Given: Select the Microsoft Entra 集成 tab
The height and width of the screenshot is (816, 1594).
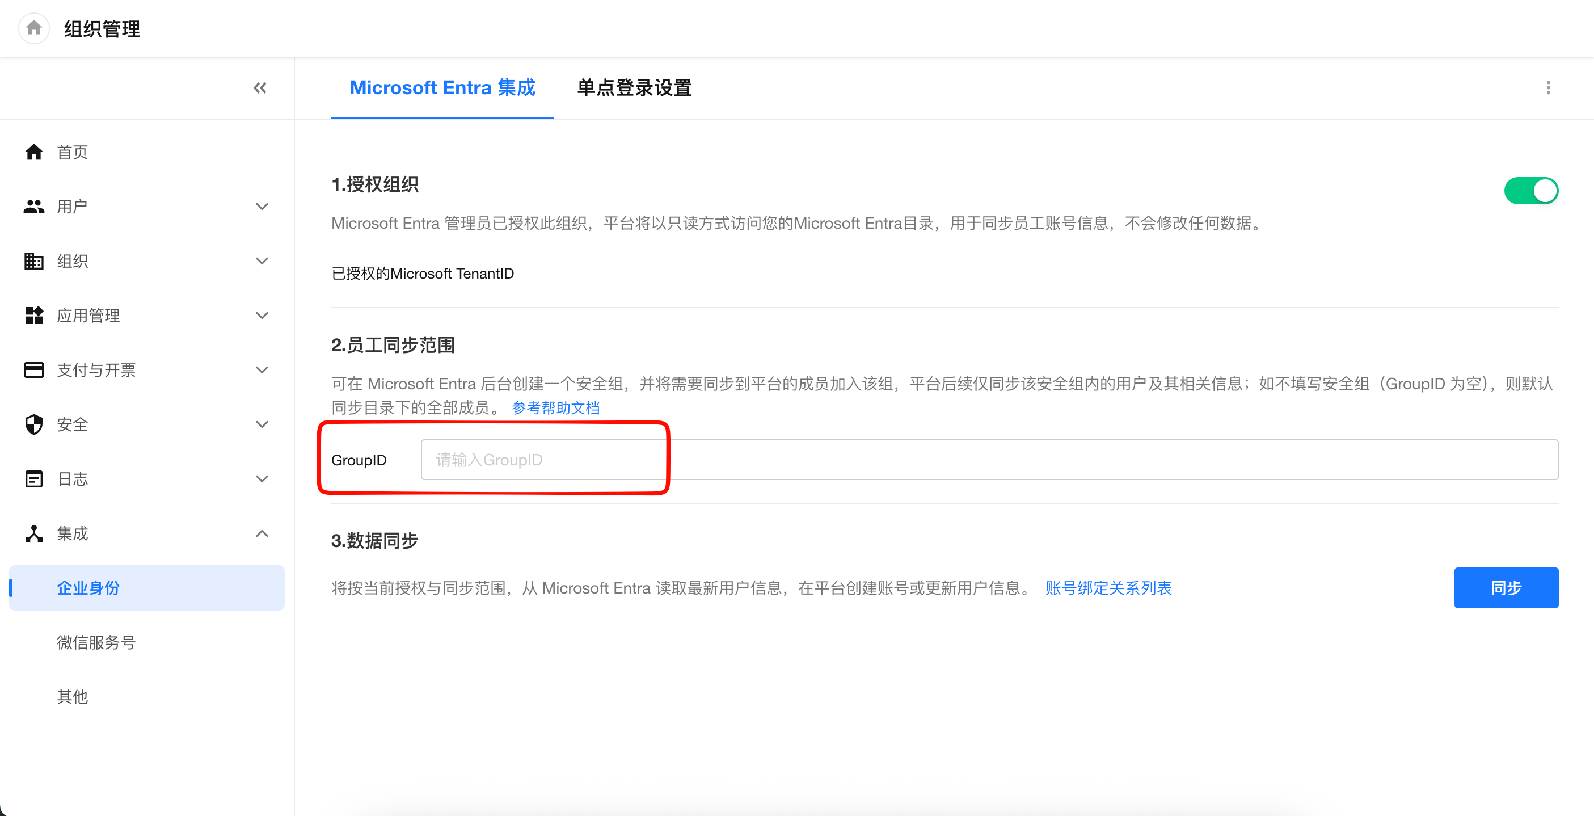Looking at the screenshot, I should [442, 88].
